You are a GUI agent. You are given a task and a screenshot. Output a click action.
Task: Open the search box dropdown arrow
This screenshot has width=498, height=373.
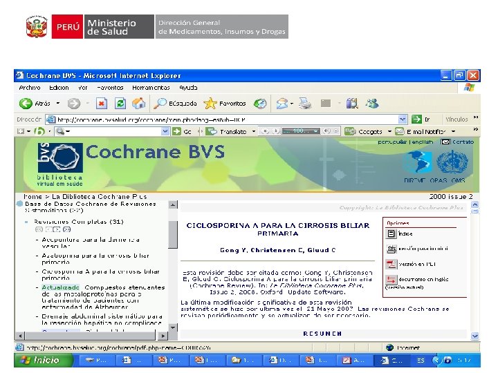165,131
